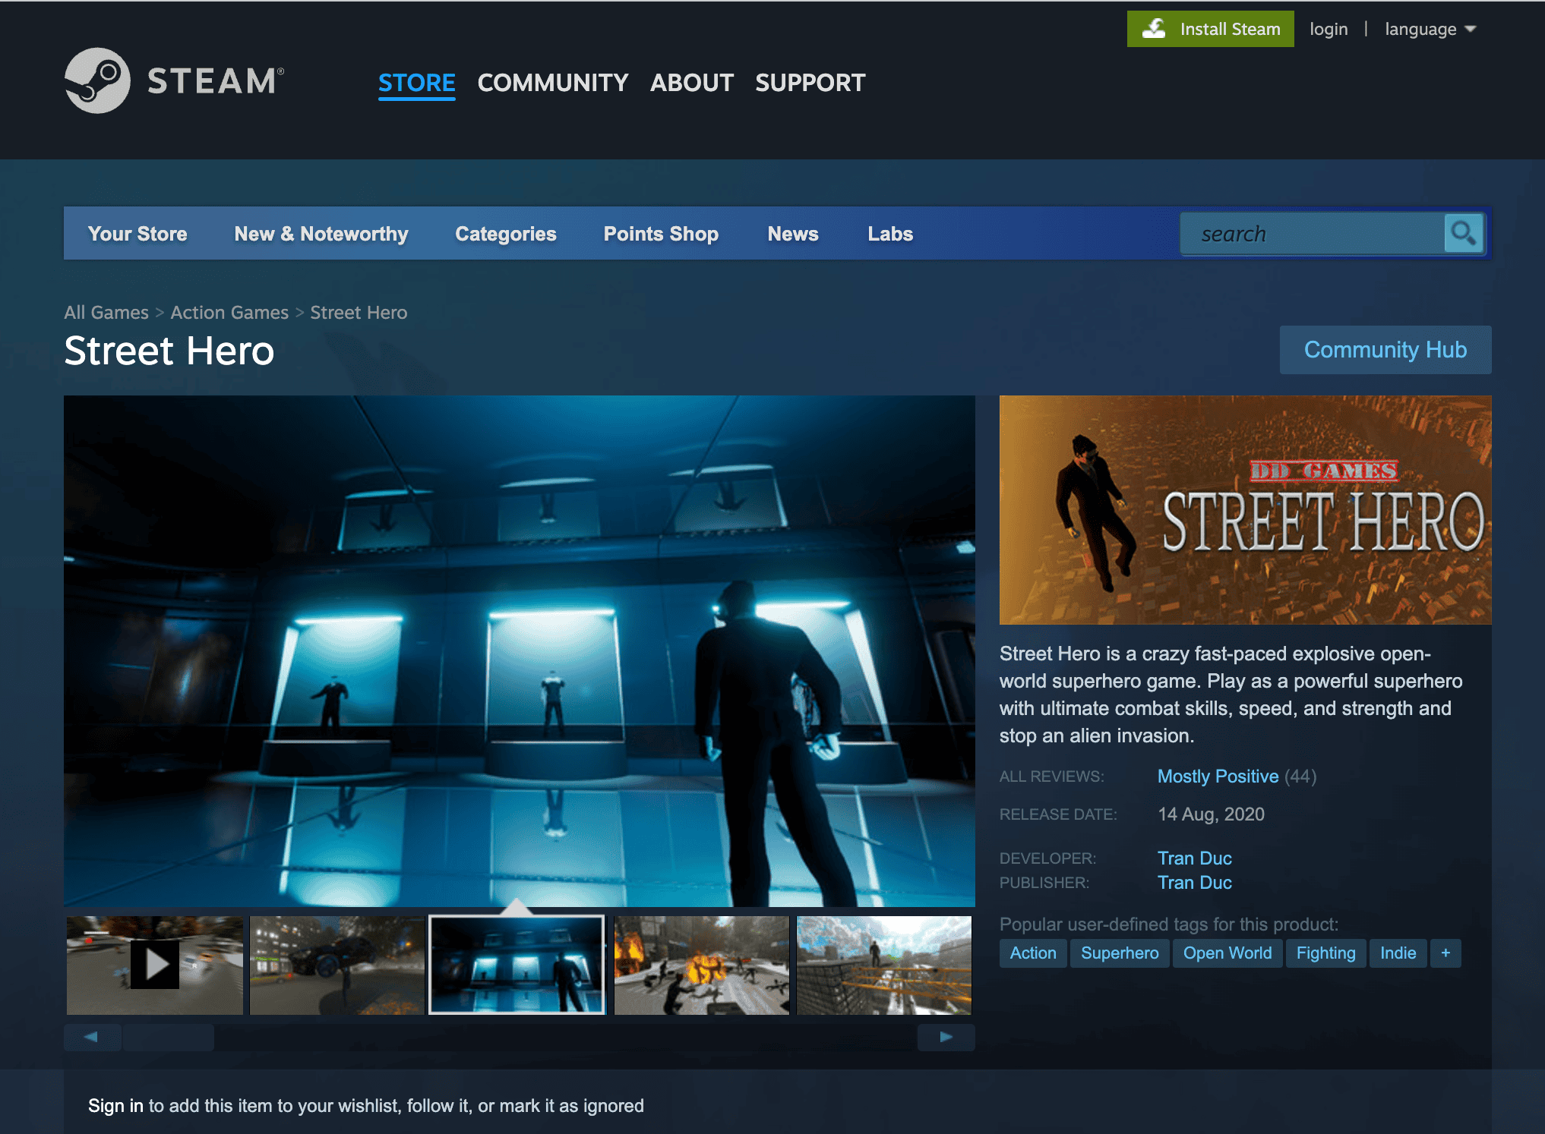Click the Street Hero breadcrumb link
Screen dimensions: 1545x1134
359,313
